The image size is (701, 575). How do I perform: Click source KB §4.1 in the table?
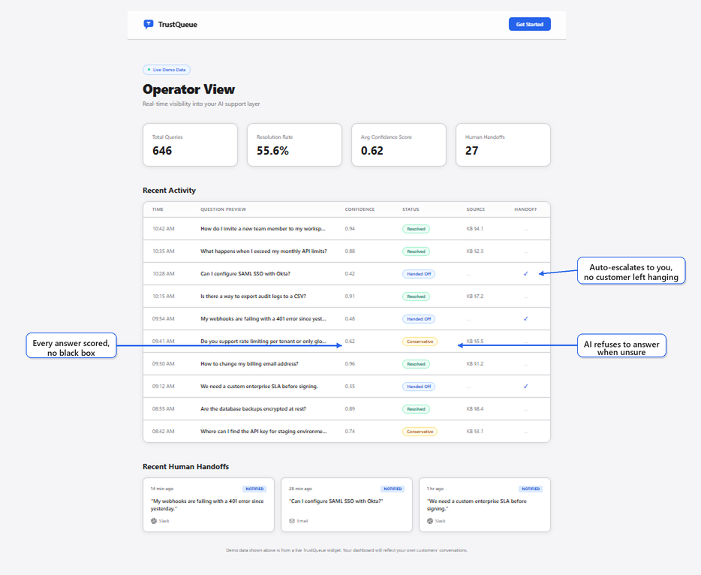click(475, 228)
